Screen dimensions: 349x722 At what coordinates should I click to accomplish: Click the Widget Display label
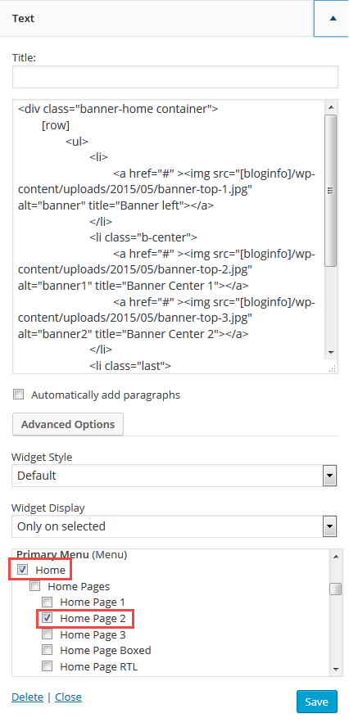[48, 508]
